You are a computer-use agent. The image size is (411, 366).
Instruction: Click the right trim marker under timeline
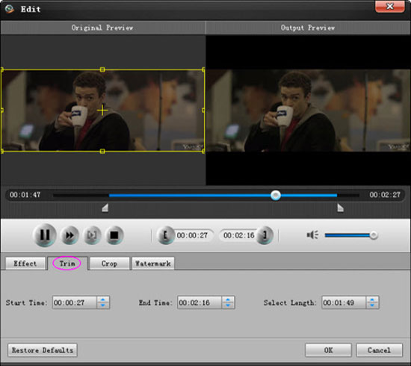coord(340,208)
